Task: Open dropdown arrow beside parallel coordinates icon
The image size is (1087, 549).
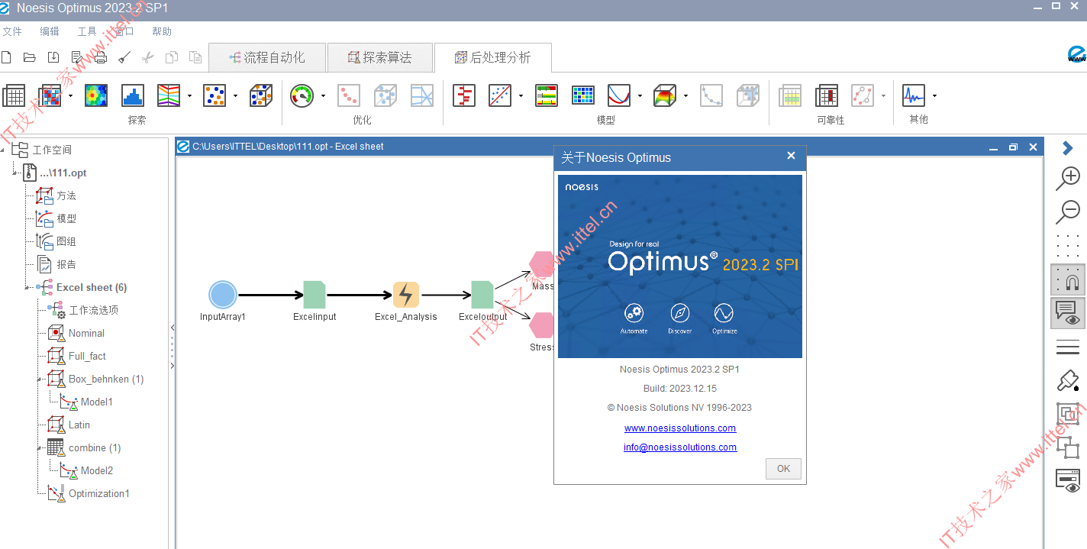Action: point(189,96)
